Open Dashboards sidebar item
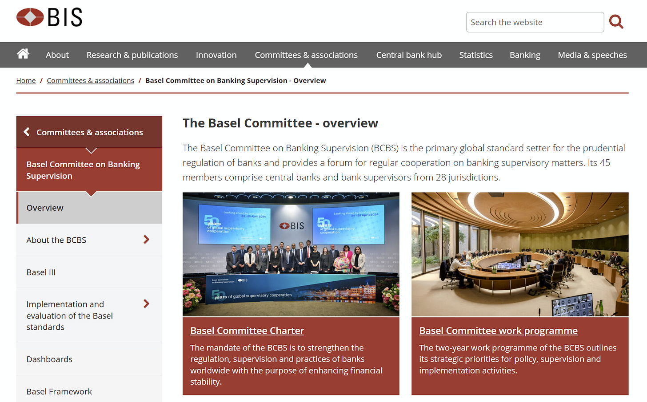 89,359
